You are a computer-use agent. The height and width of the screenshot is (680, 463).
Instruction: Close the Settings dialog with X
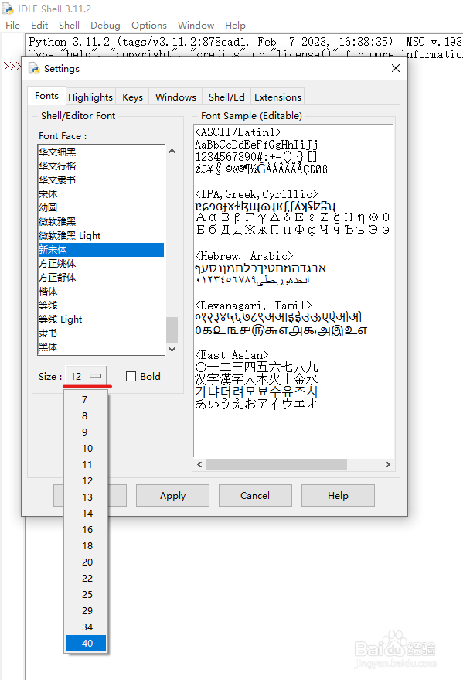tap(396, 68)
